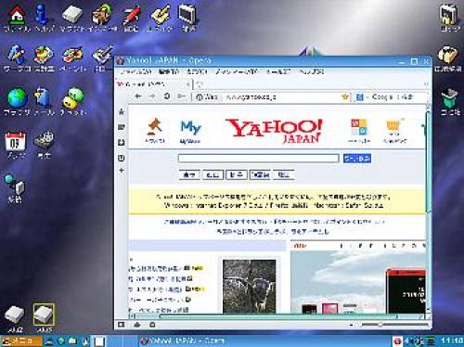Image resolution: width=464 pixels, height=347 pixels.
Task: Open the white drive icon in top desktop row
Action: pyautogui.click(x=72, y=14)
